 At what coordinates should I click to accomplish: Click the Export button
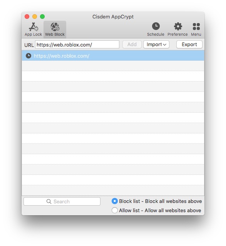189,45
